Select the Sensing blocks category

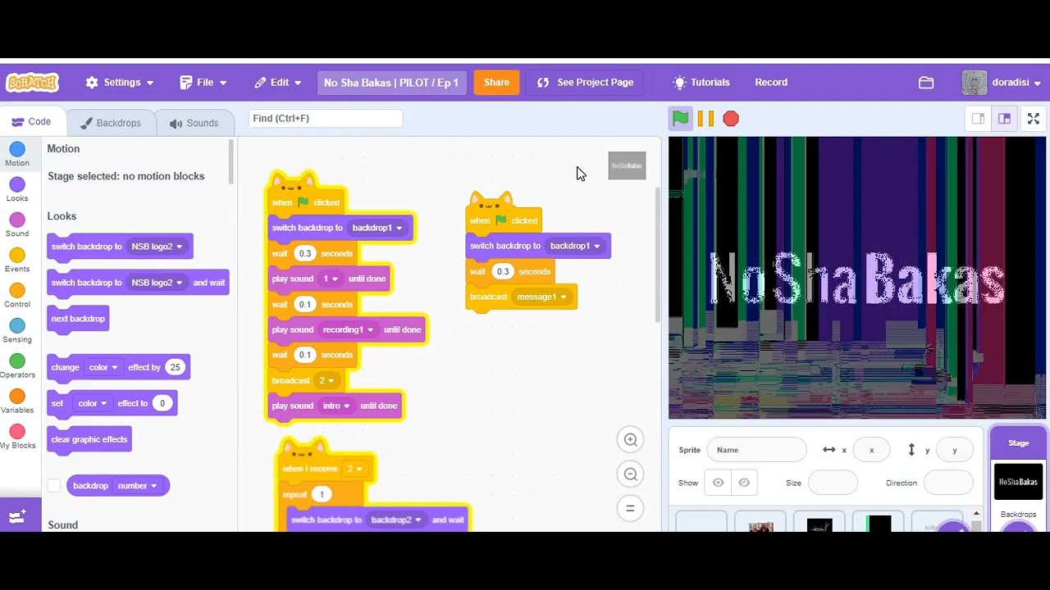[x=17, y=330]
